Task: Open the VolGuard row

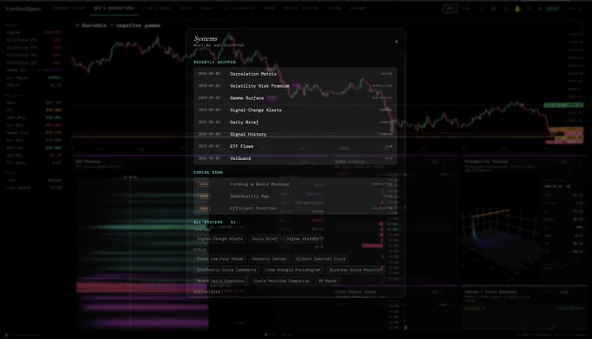Action: (x=295, y=158)
